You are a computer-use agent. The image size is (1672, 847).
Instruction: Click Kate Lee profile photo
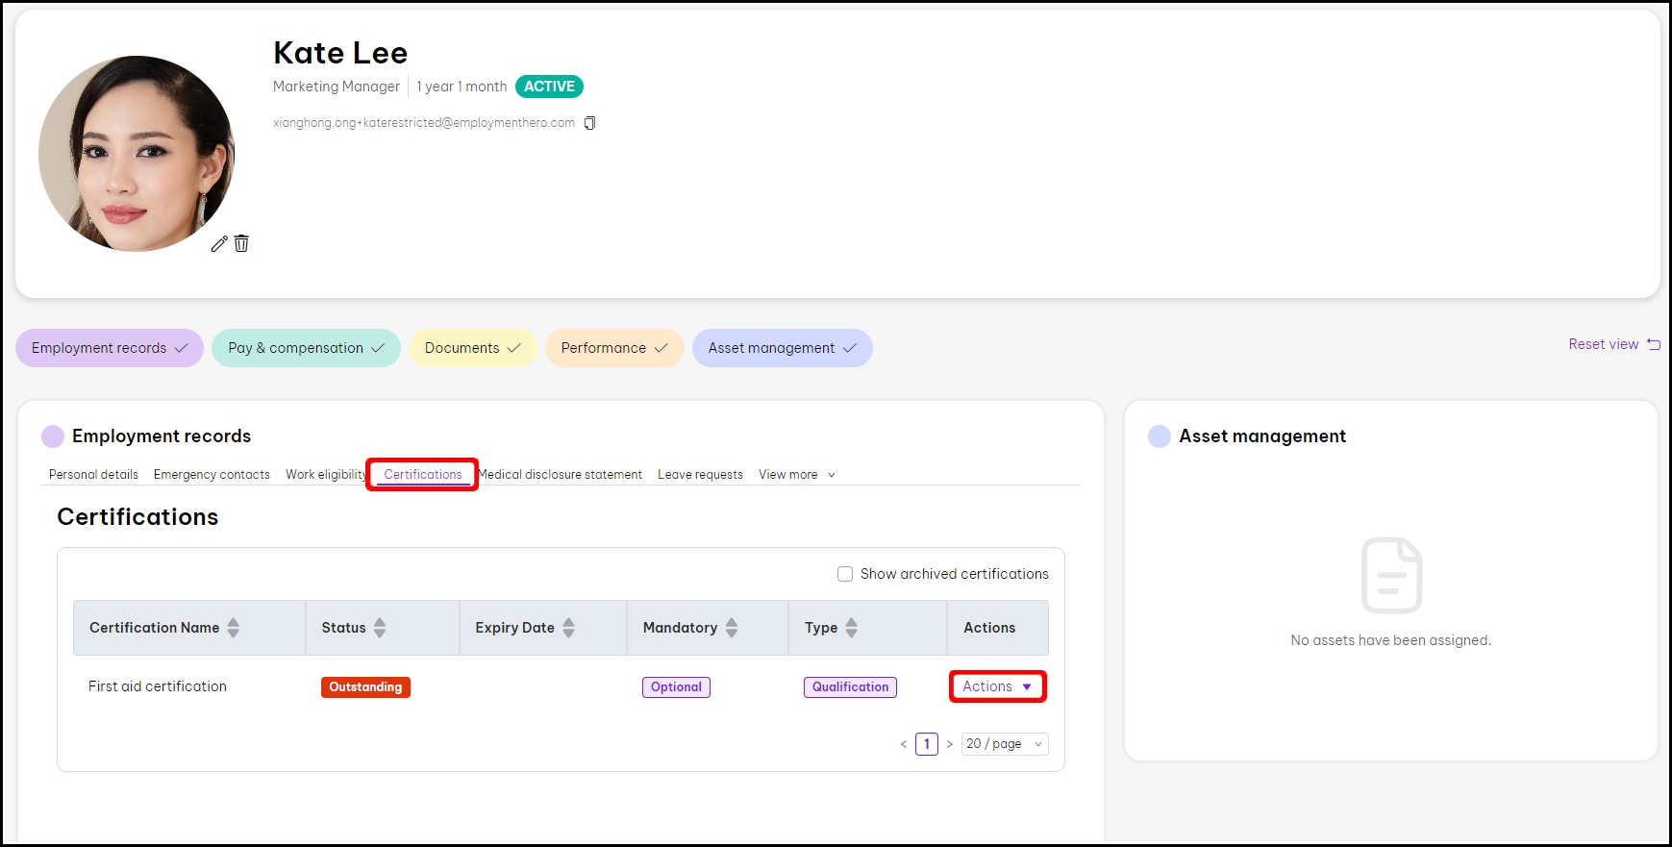pos(137,154)
